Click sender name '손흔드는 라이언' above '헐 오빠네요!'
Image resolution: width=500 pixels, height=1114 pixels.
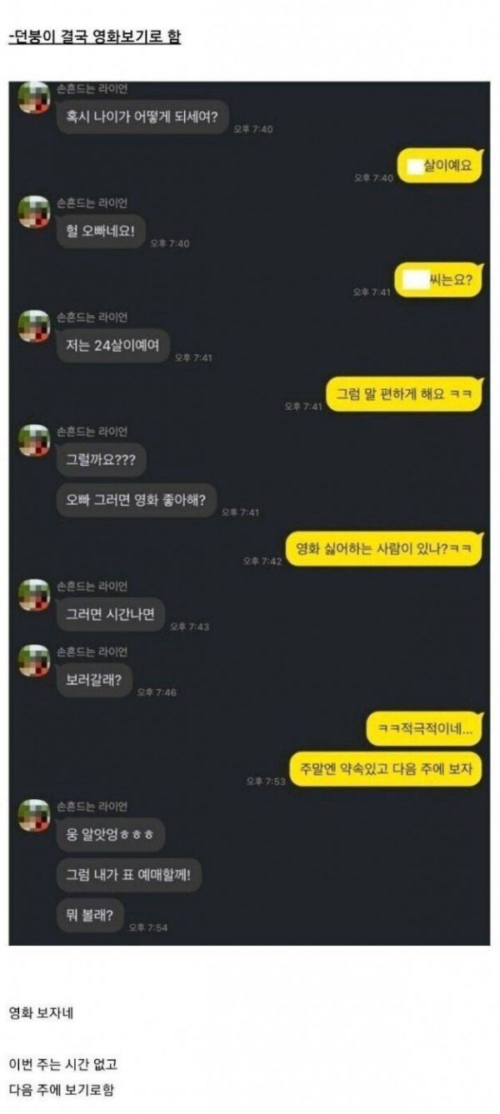92,202
